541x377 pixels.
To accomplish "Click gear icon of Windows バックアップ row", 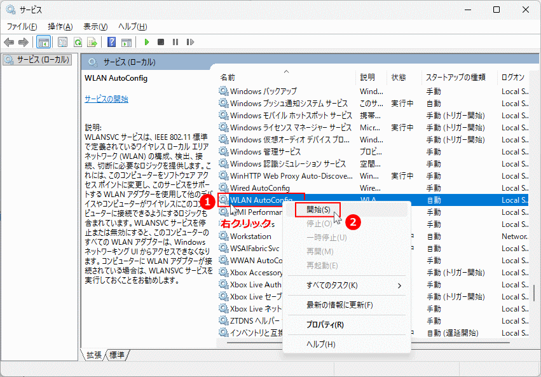I will (x=224, y=91).
